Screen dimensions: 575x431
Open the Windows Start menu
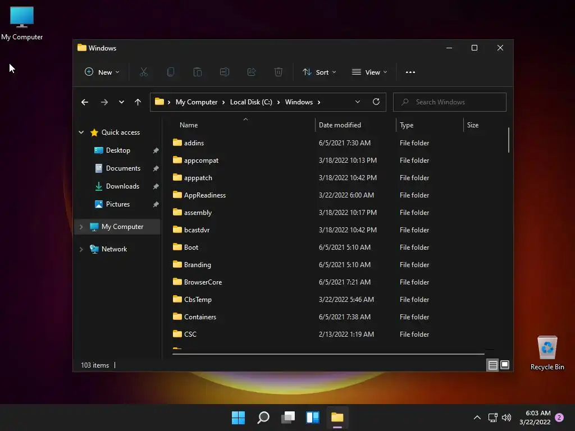(238, 418)
